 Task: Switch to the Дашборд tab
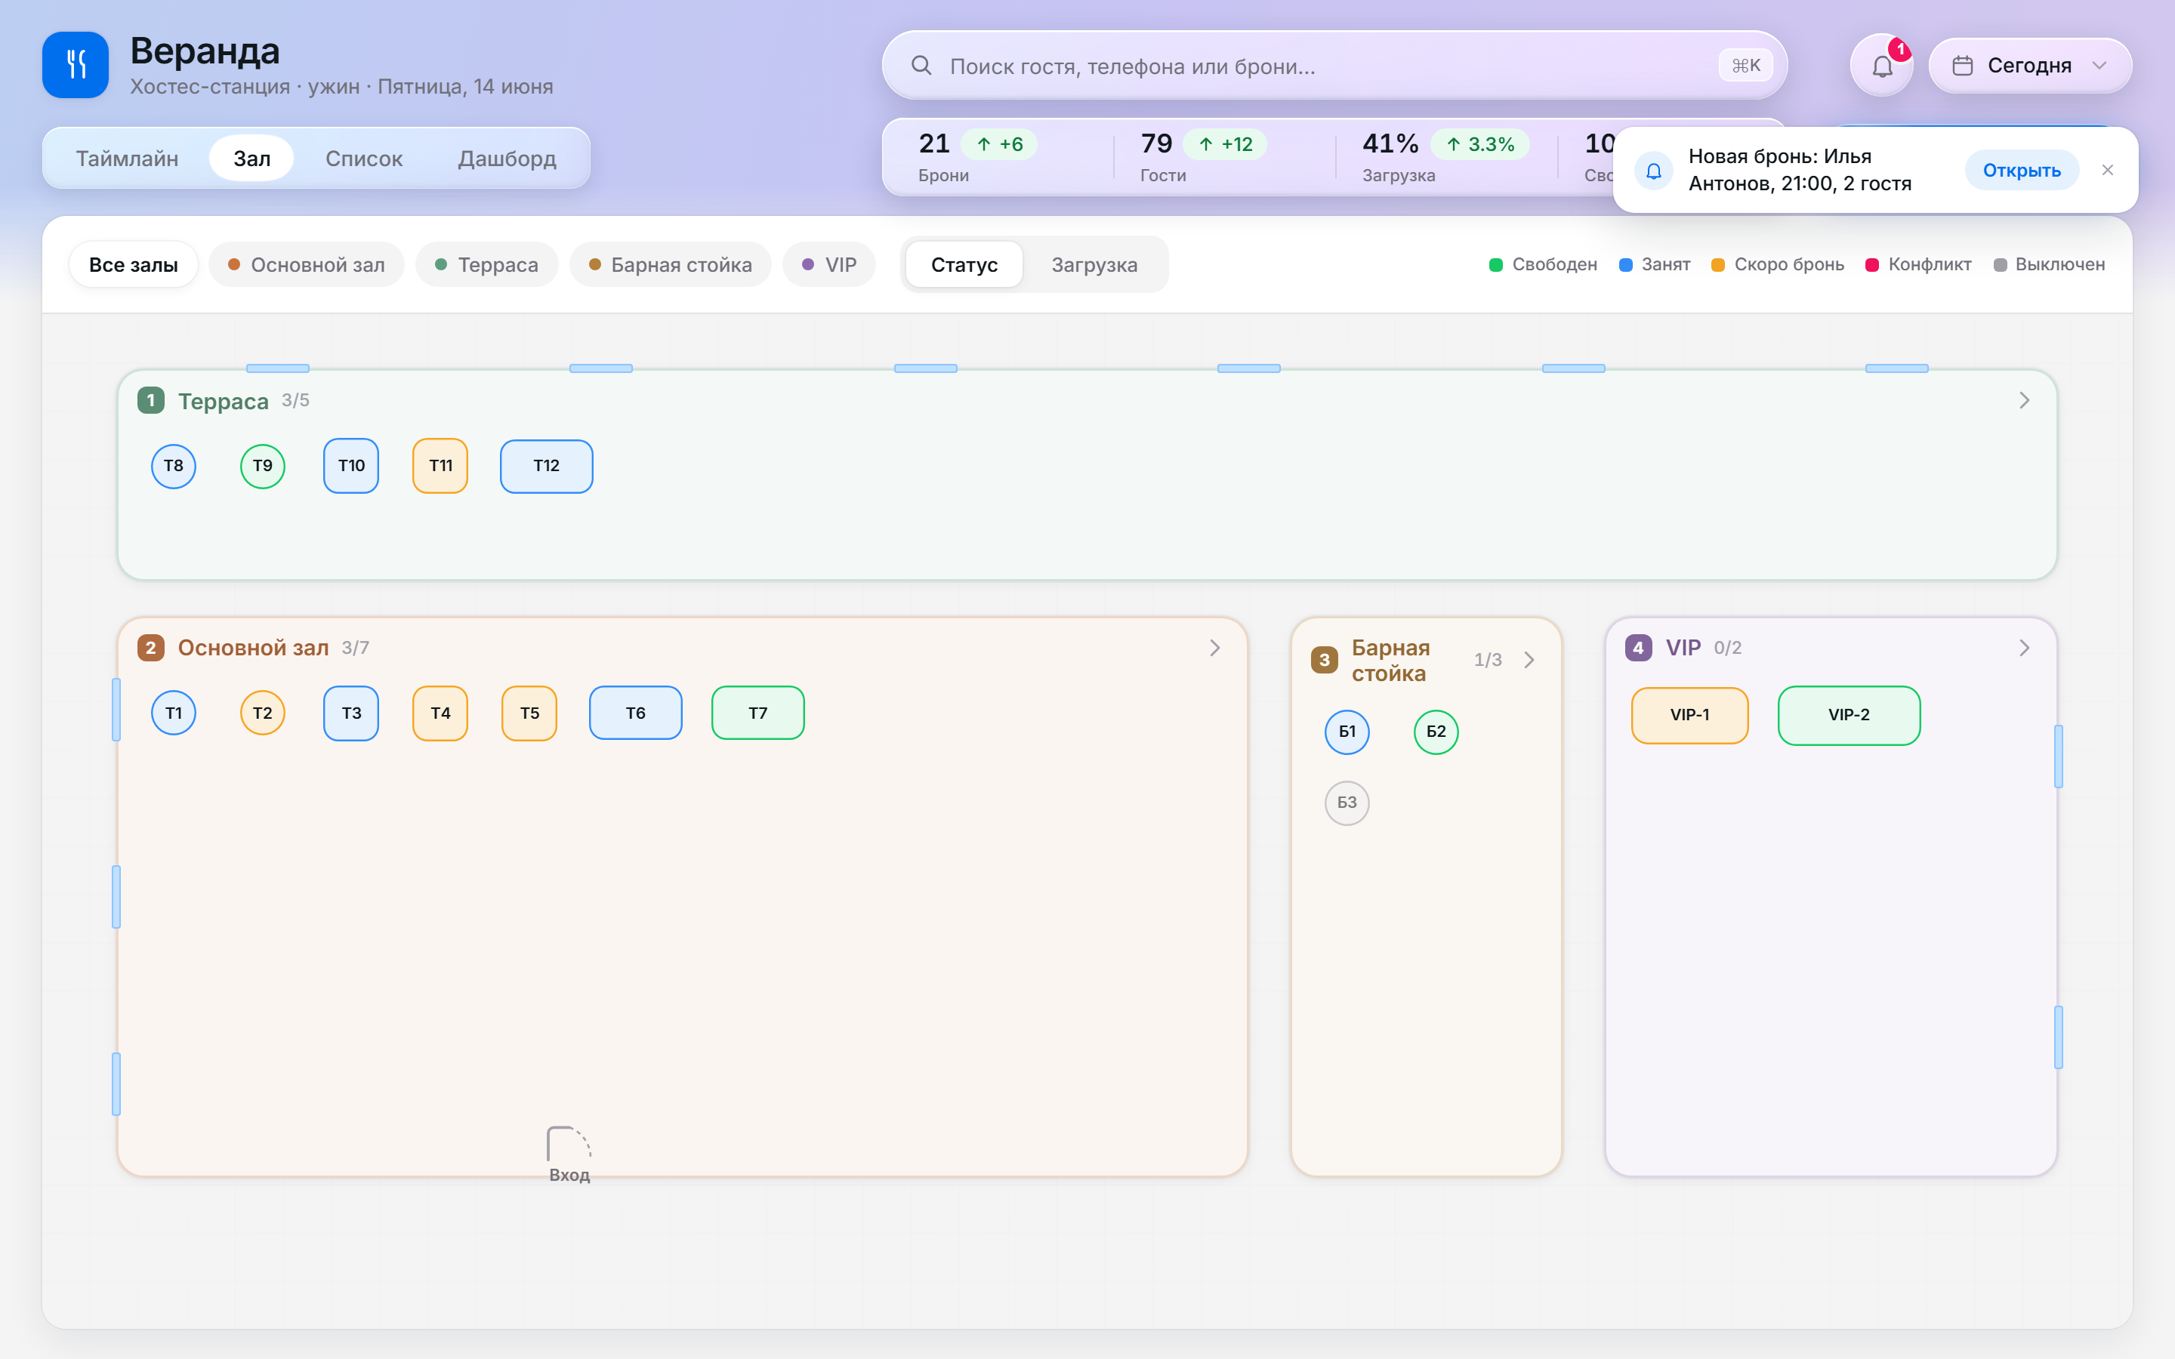click(507, 159)
